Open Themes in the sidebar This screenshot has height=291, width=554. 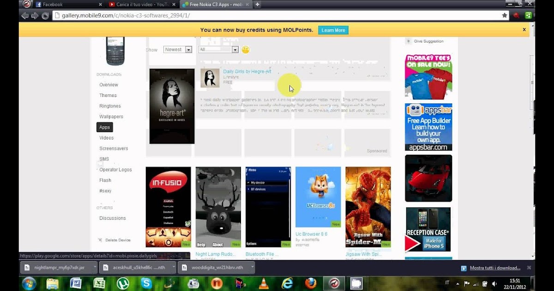coord(108,96)
